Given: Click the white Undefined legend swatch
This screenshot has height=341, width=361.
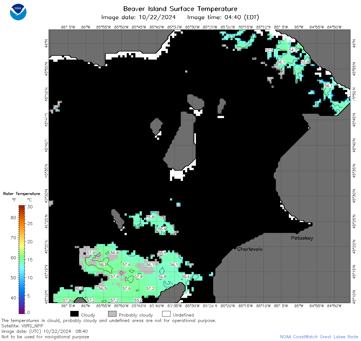Looking at the screenshot, I should pos(166,314).
